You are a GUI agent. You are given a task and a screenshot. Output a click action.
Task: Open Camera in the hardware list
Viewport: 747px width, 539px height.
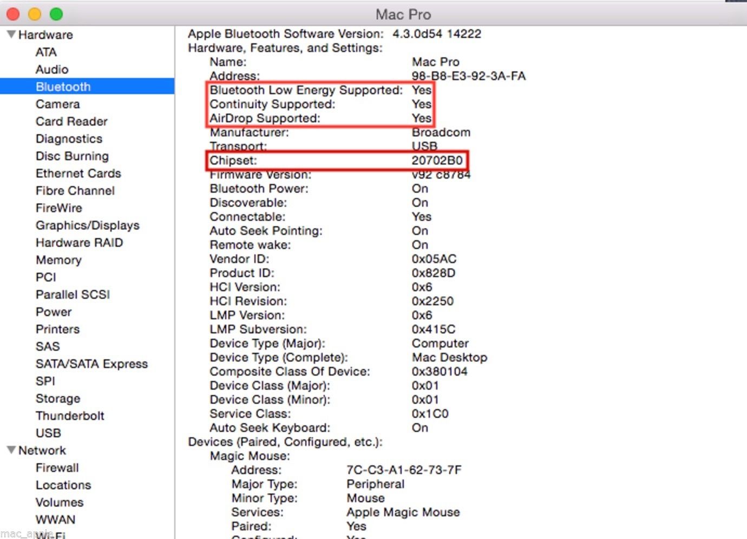[58, 104]
